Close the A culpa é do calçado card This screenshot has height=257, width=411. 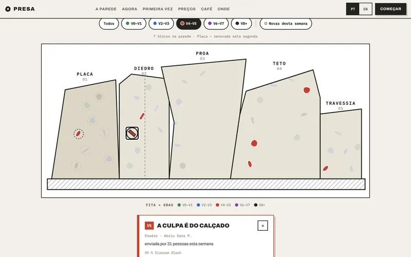click(x=263, y=226)
